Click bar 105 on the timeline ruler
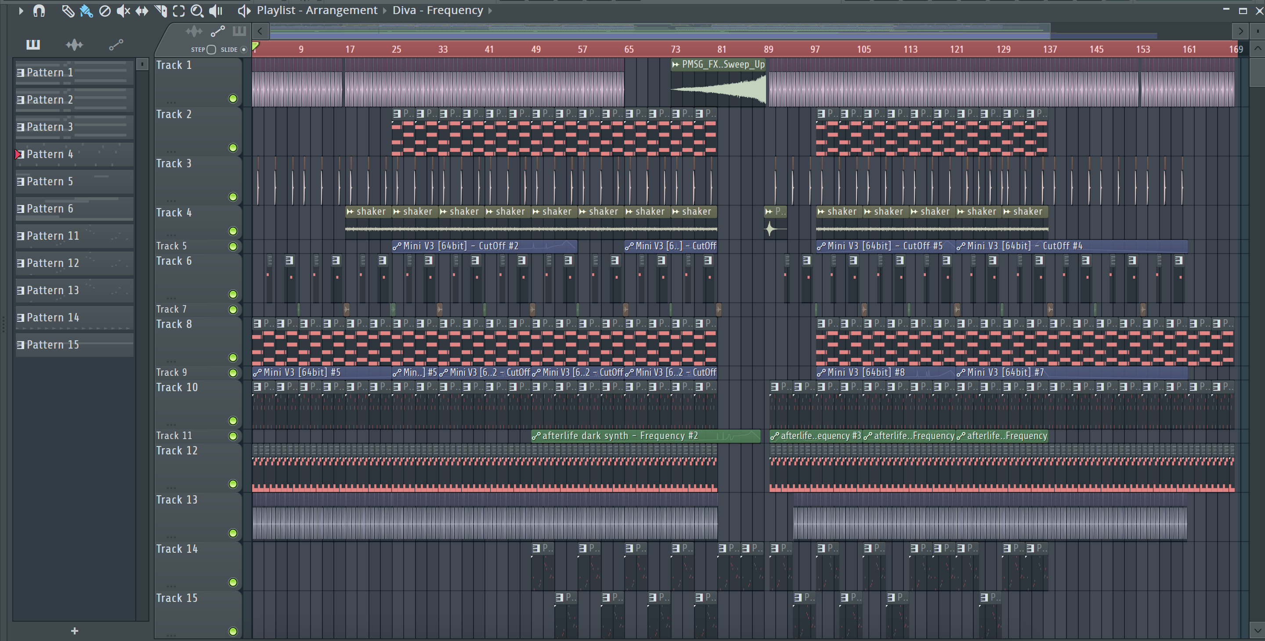Image resolution: width=1265 pixels, height=641 pixels. point(864,50)
